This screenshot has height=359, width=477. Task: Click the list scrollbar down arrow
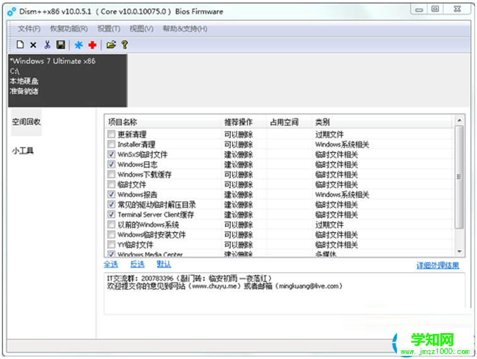459,251
